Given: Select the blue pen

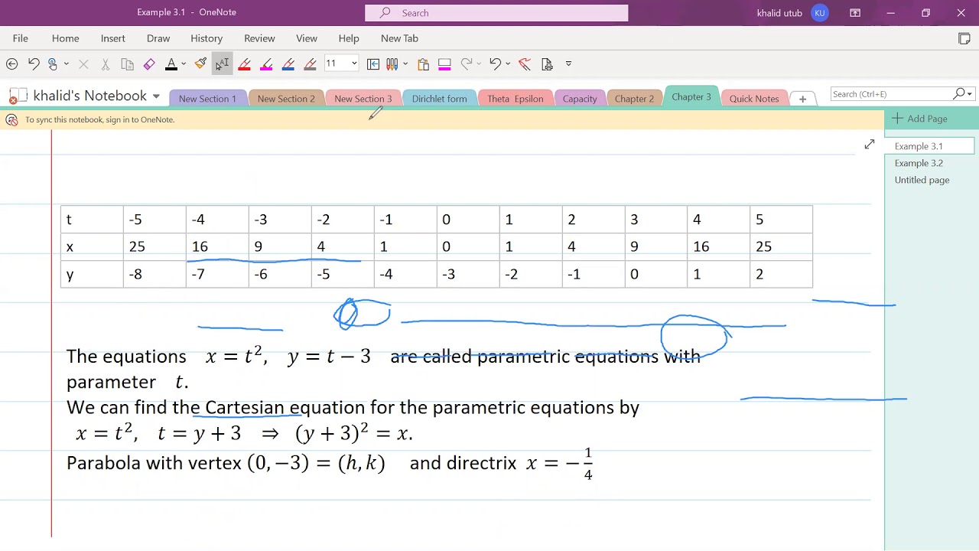Looking at the screenshot, I should pyautogui.click(x=288, y=64).
